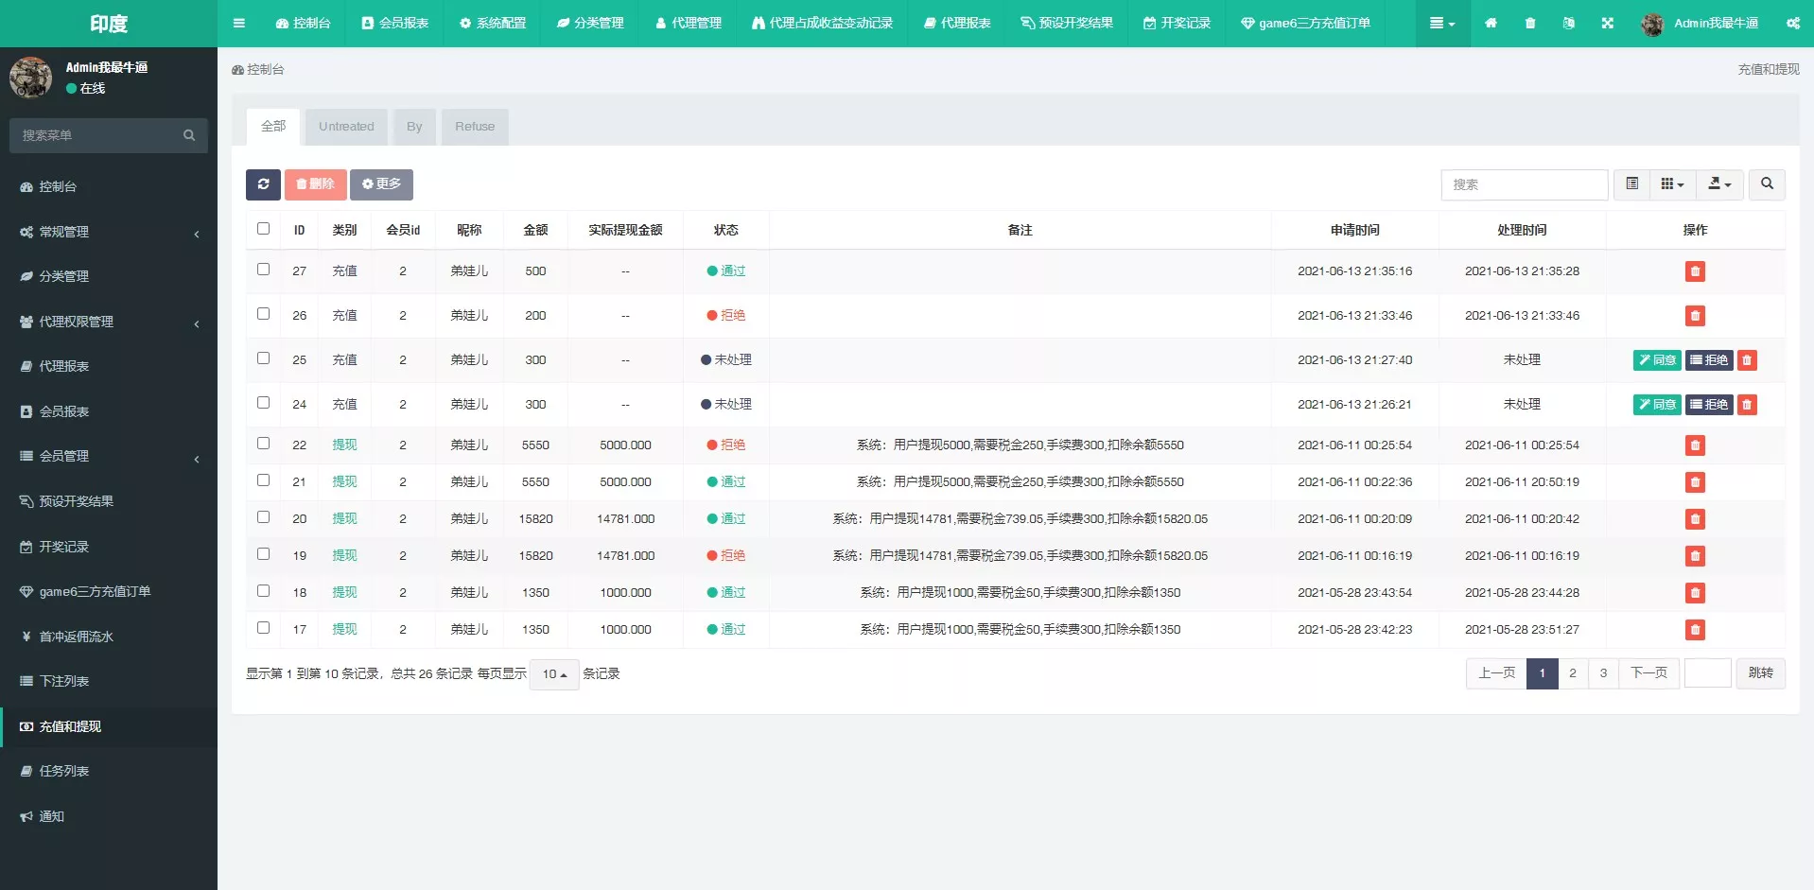1814x890 pixels.
Task: Open the columns visibility dropdown in the toolbar
Action: (x=1671, y=183)
